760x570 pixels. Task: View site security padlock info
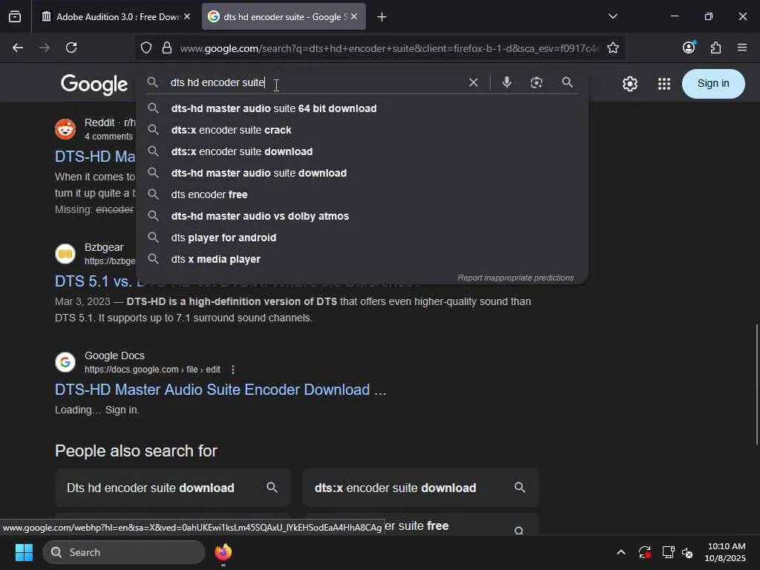[167, 48]
